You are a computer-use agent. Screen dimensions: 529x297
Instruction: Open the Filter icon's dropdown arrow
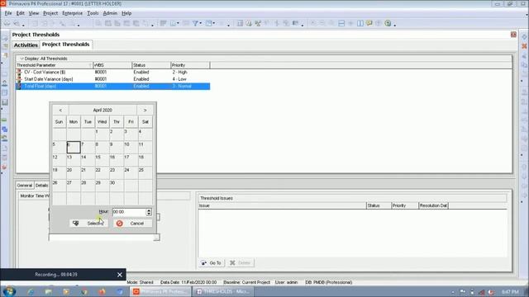200,24
